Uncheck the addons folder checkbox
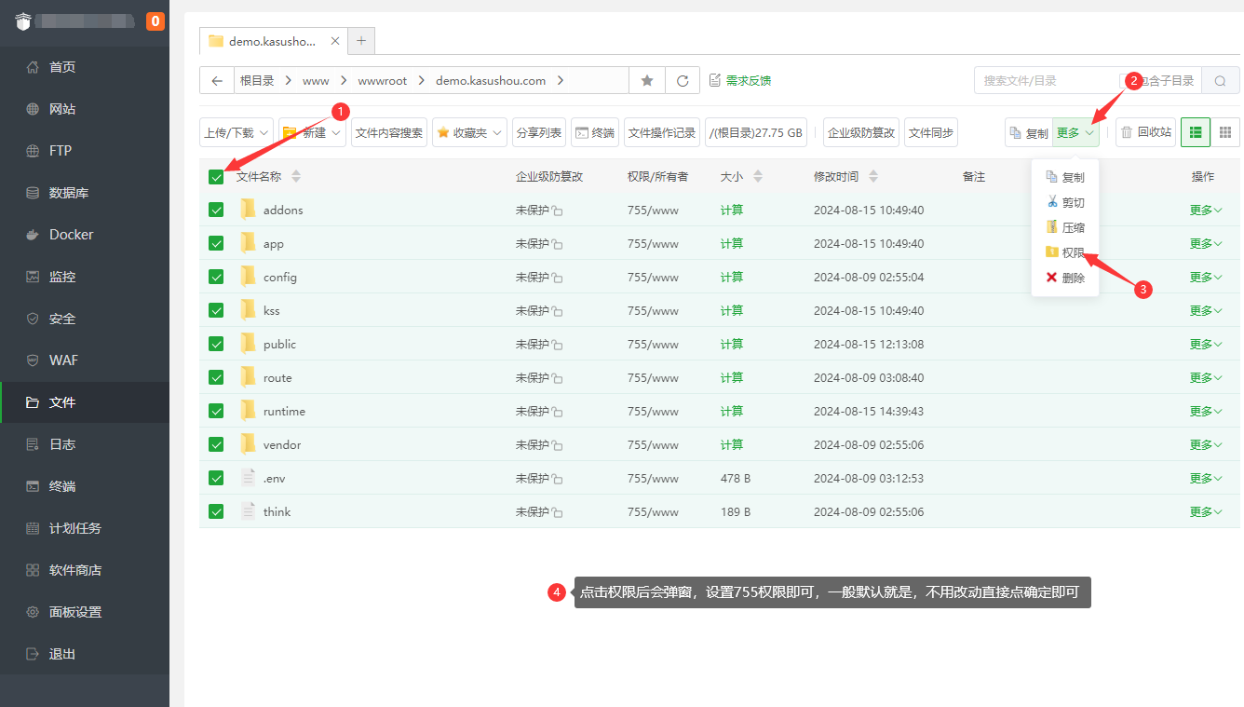1244x707 pixels. 216,211
